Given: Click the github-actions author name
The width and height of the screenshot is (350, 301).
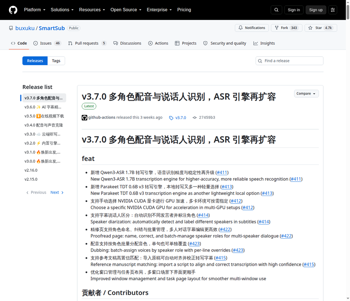Looking at the screenshot, I should 102,117.
